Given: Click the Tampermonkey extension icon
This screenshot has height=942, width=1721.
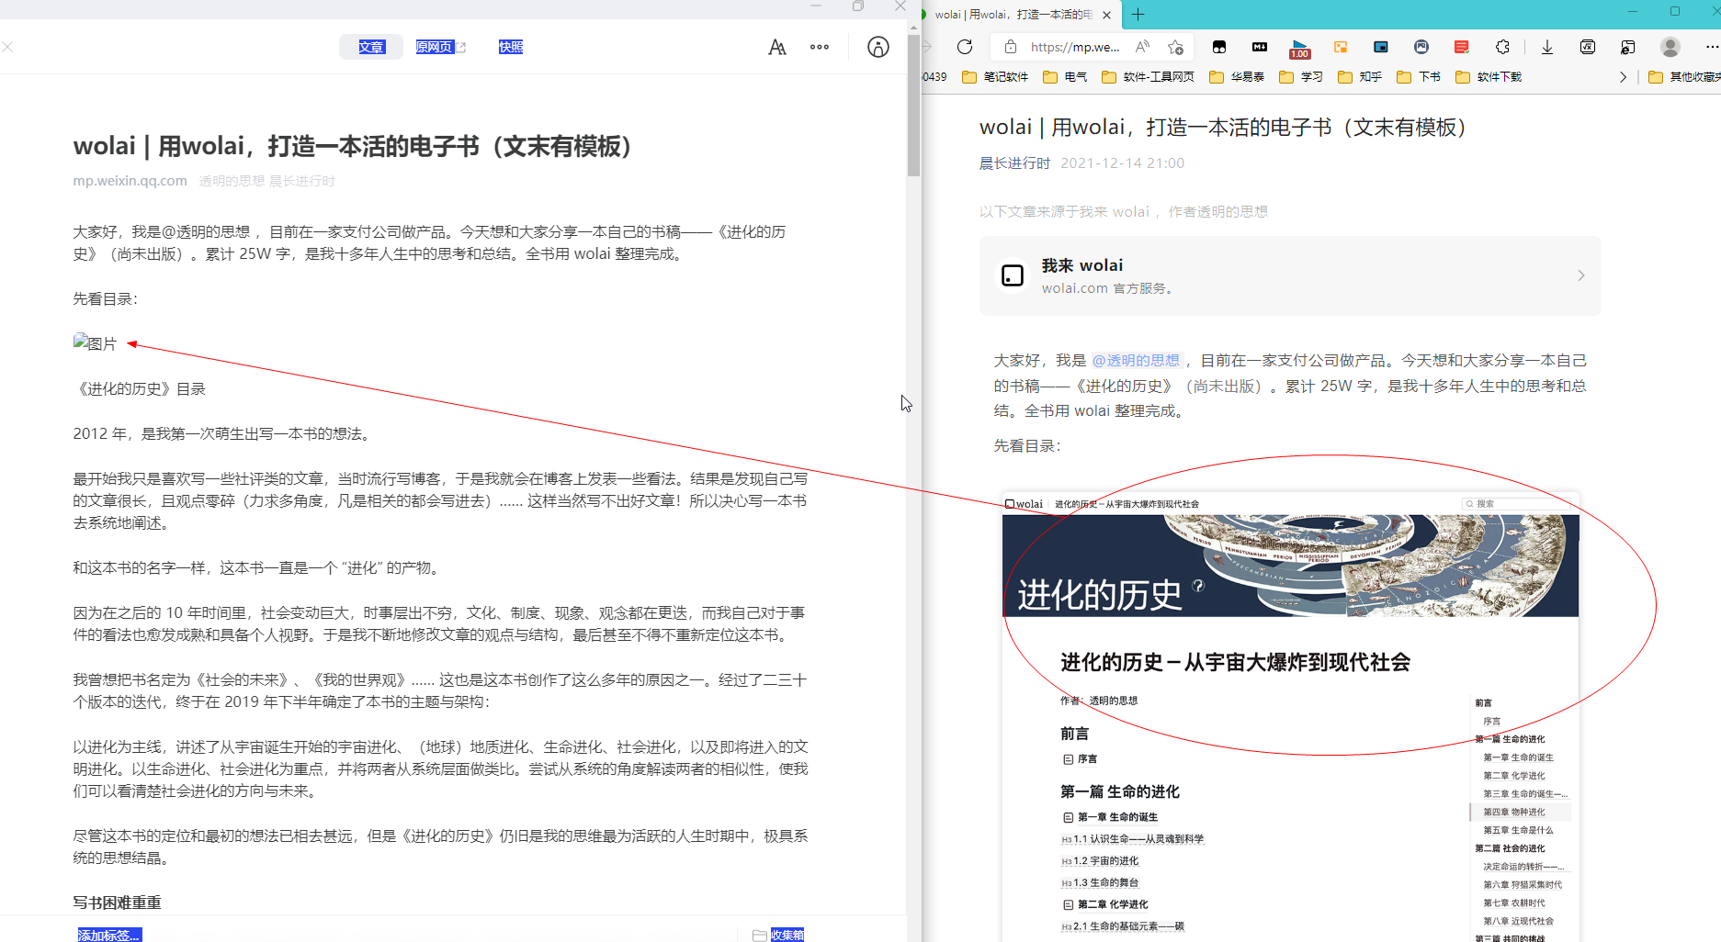Looking at the screenshot, I should [x=1219, y=47].
